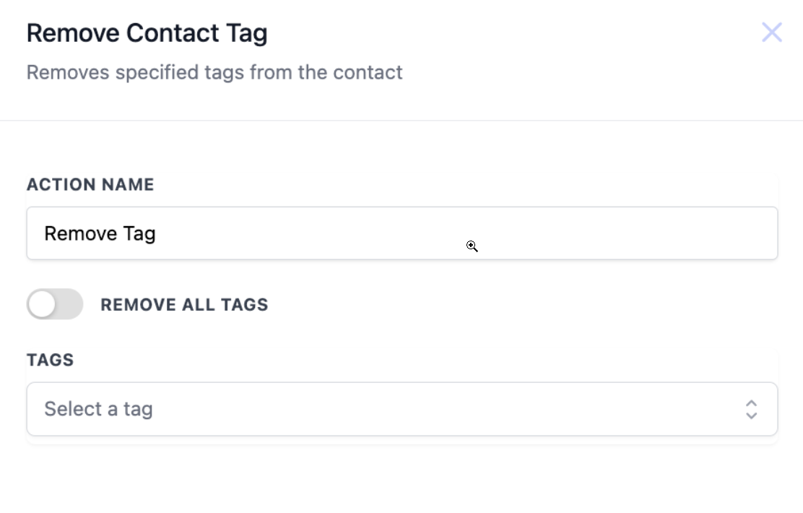Click the gray track of the toggle
Image resolution: width=803 pixels, height=513 pixels.
(69, 304)
